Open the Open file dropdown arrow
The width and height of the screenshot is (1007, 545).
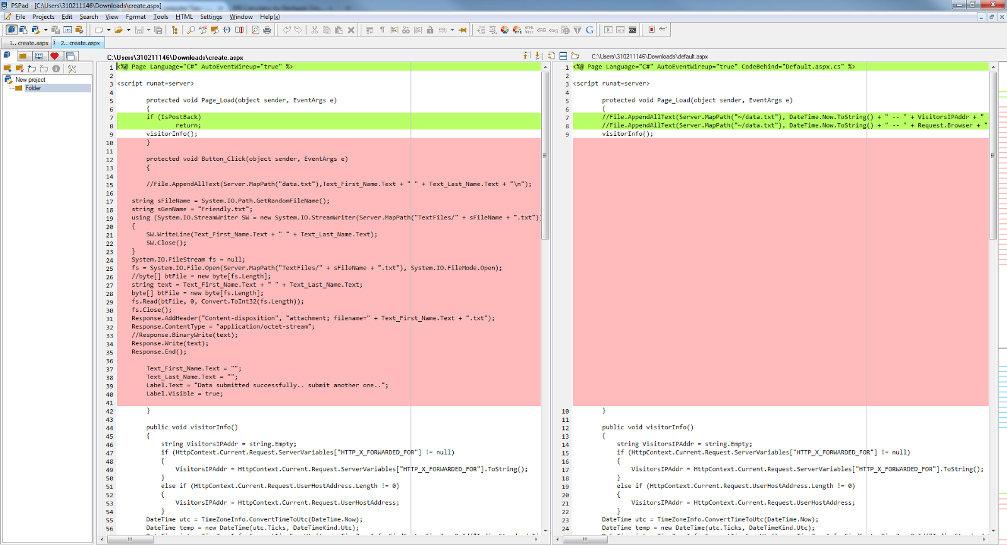(x=128, y=30)
